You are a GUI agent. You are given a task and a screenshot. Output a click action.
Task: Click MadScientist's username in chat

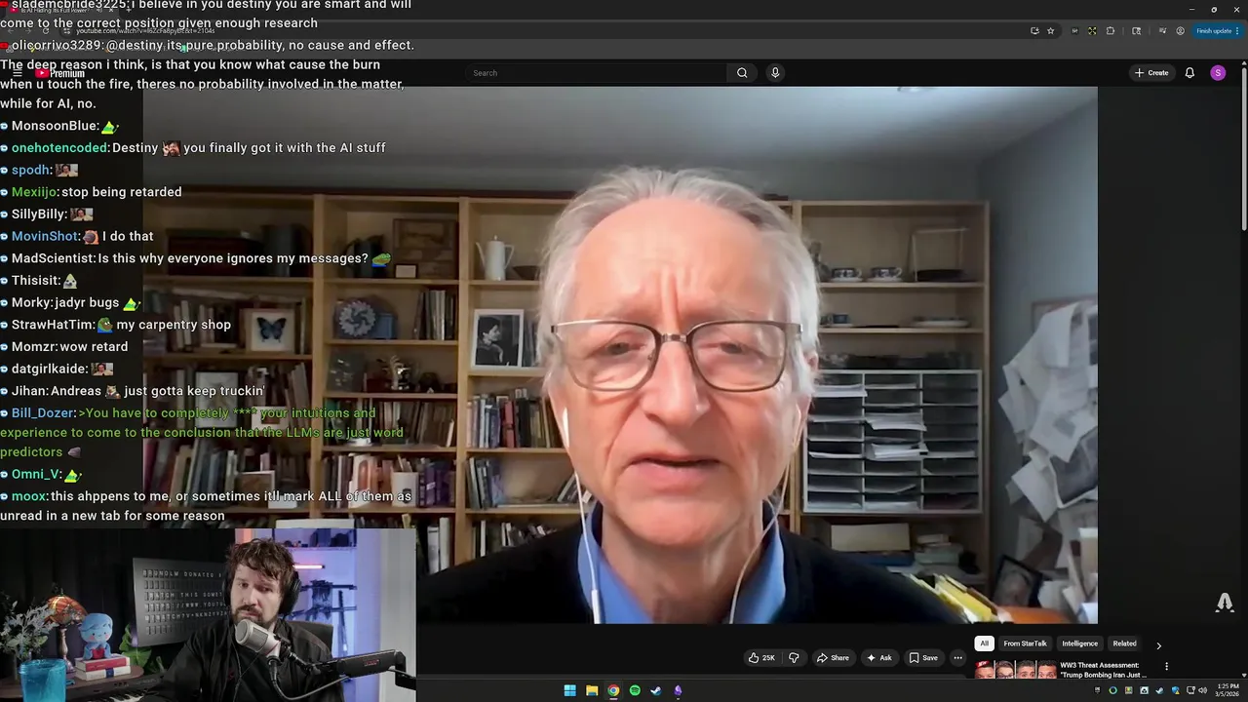(x=54, y=258)
